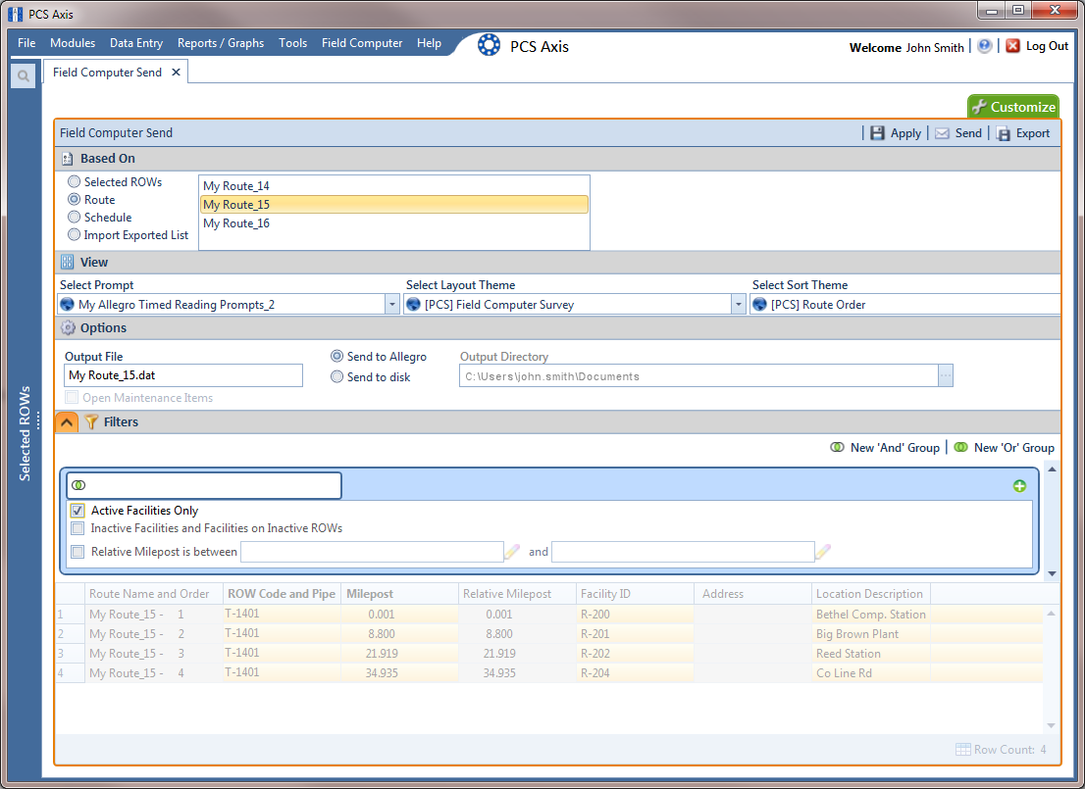Click the second Relative Milepost input field

[683, 552]
